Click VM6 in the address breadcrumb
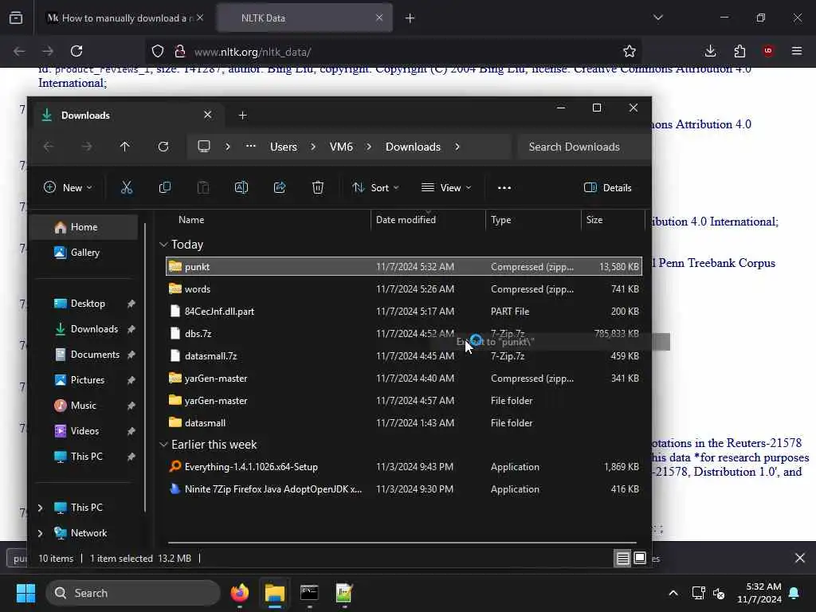The width and height of the screenshot is (816, 612). click(x=341, y=147)
